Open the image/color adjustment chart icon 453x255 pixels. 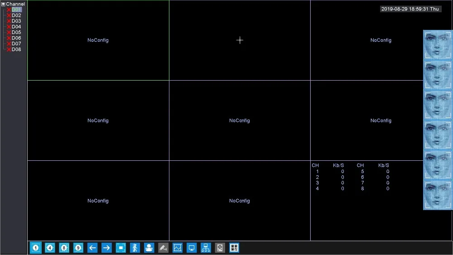pyautogui.click(x=178, y=248)
